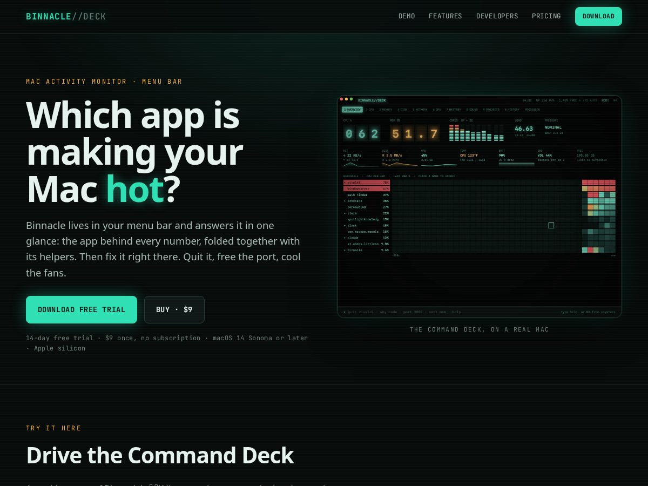The height and width of the screenshot is (486, 648).
Task: Open the 9 PROJECTS tab in the deck
Action: (491, 110)
